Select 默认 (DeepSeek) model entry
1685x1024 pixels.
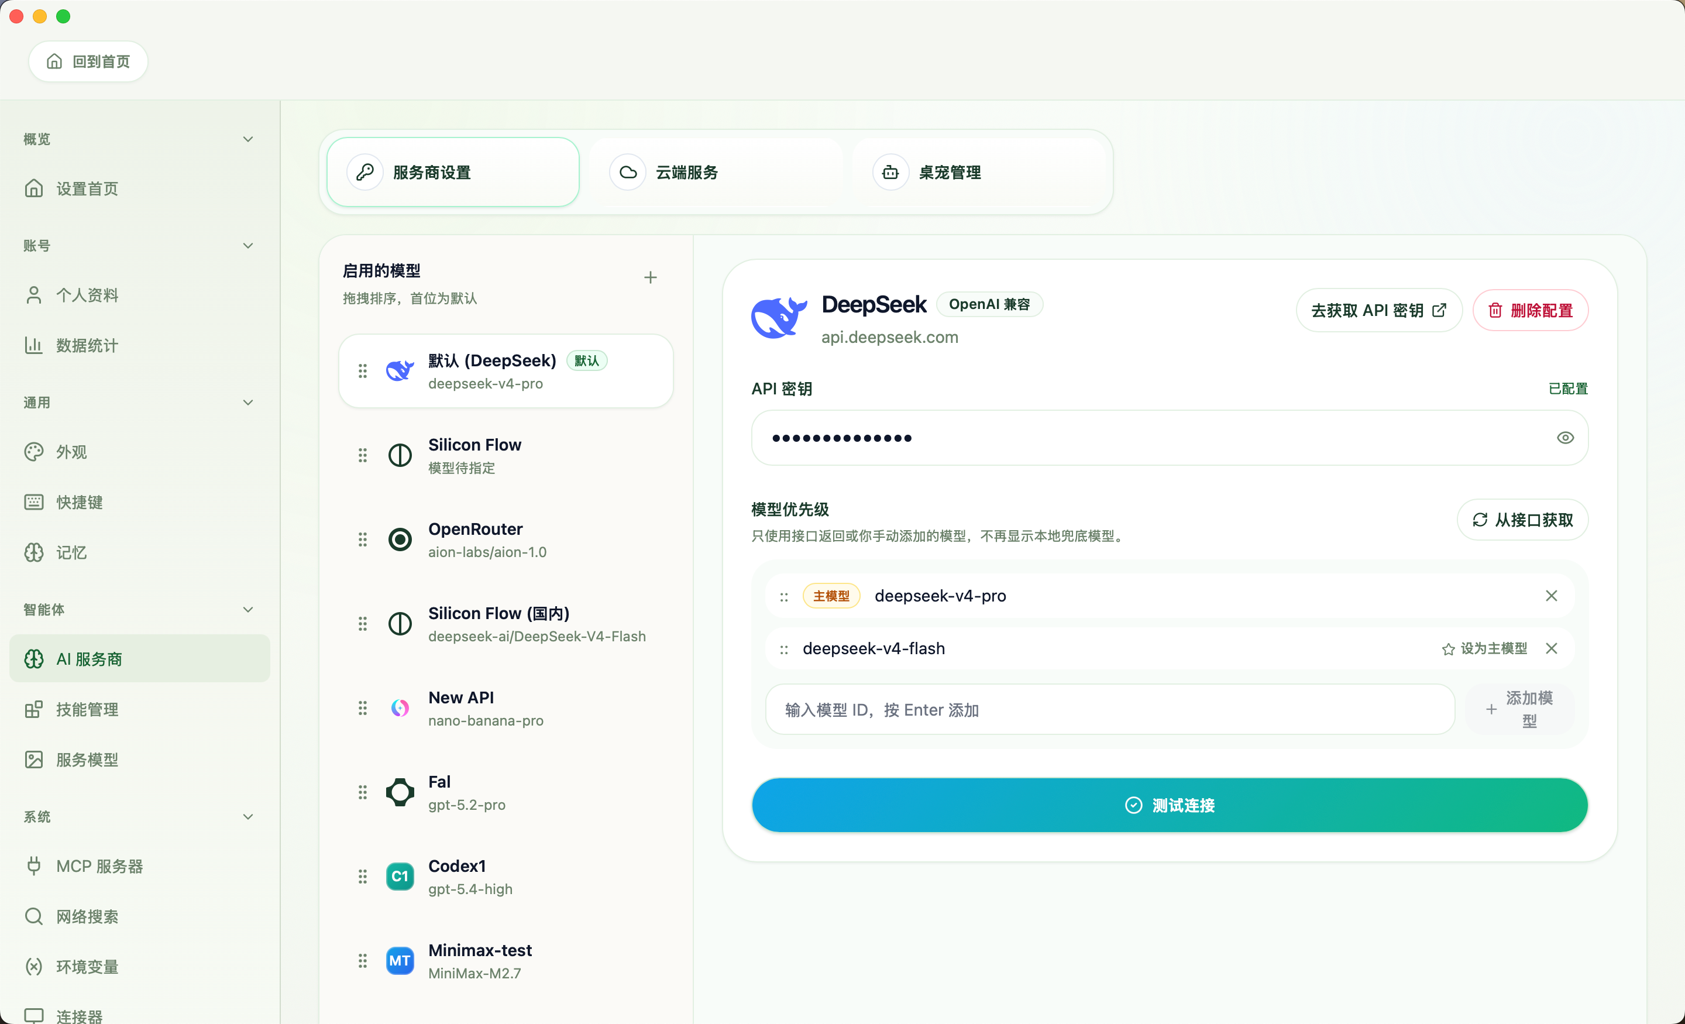click(506, 371)
